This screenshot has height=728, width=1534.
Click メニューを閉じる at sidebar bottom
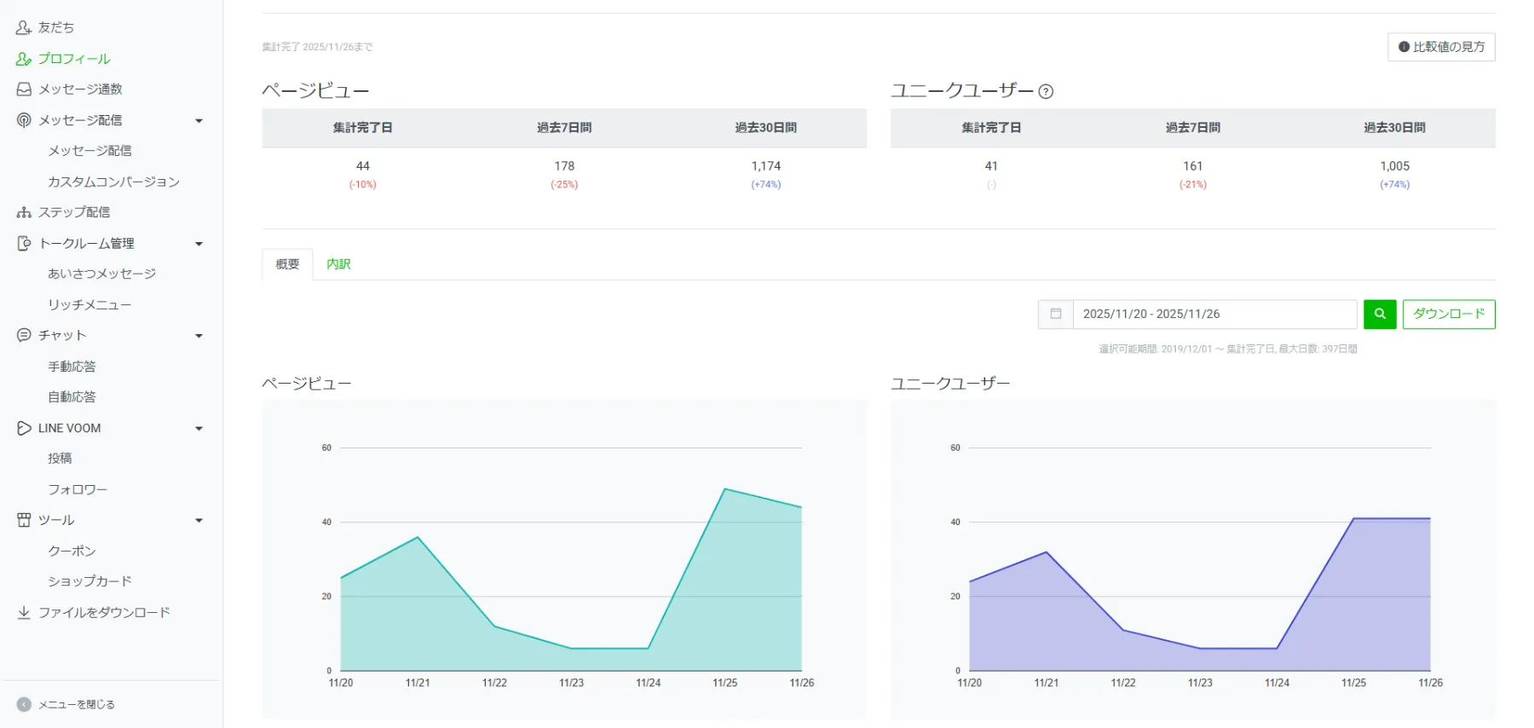76,705
